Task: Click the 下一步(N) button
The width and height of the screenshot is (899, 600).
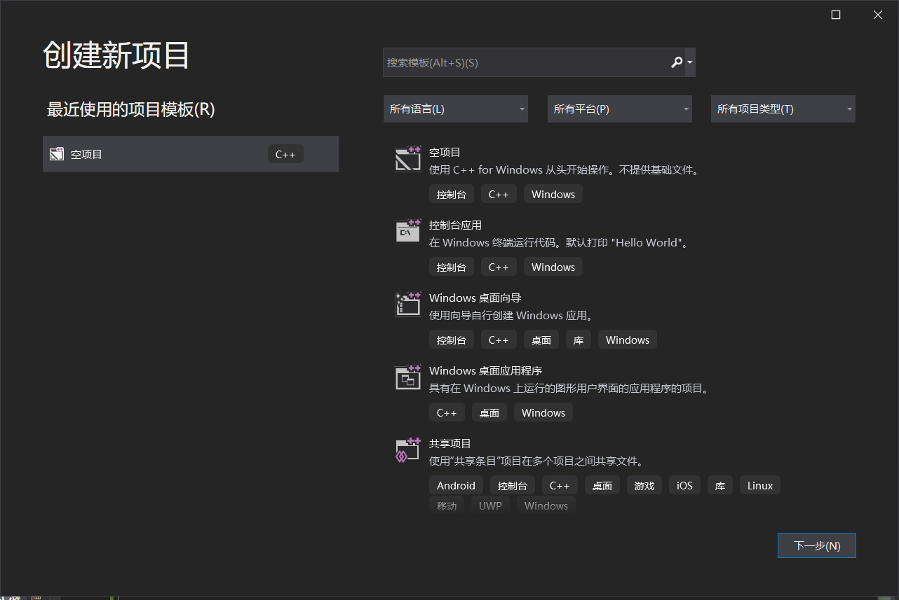Action: (x=816, y=545)
